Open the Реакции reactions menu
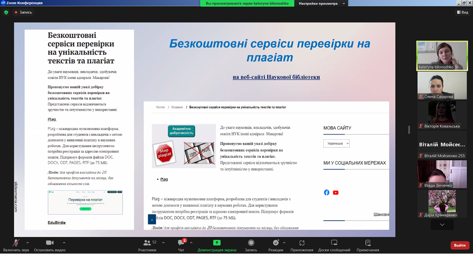Image resolution: width=473 pixels, height=254 pixels. point(275,243)
